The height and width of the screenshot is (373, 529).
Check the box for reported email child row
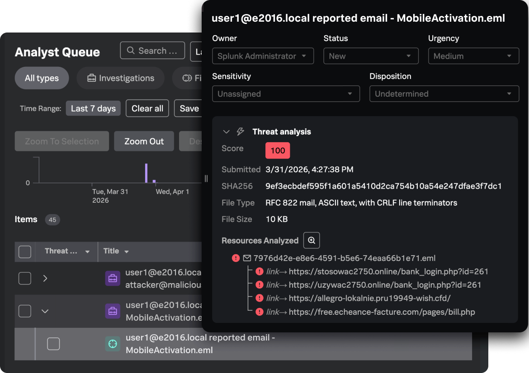coord(53,344)
